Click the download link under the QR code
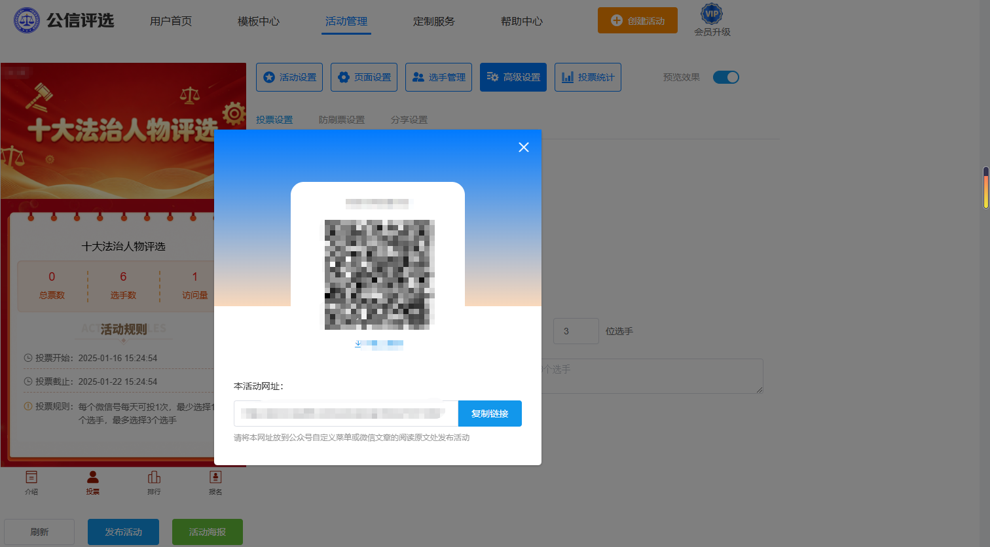 click(378, 344)
